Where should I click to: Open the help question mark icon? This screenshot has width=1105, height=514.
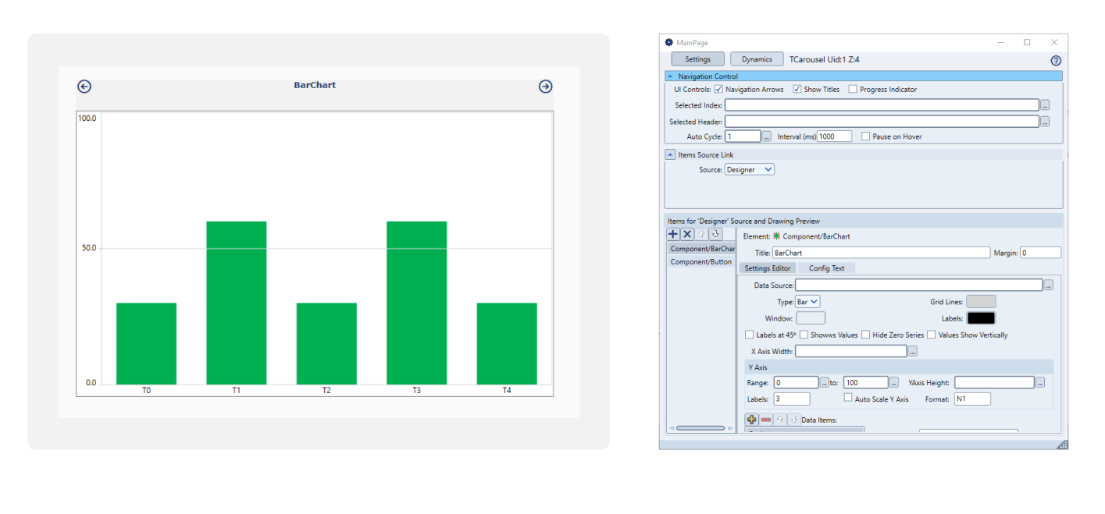1056,60
